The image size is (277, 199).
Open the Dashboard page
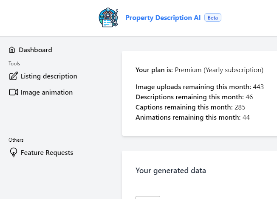click(x=35, y=50)
